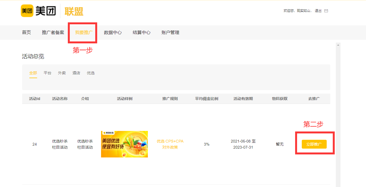The image size is (366, 187).
Task: Open 推广者备案 menu item
Action: (53, 32)
